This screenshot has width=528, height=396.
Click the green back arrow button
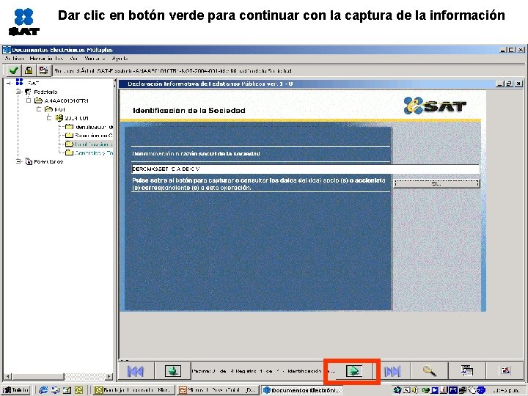pyautogui.click(x=173, y=371)
